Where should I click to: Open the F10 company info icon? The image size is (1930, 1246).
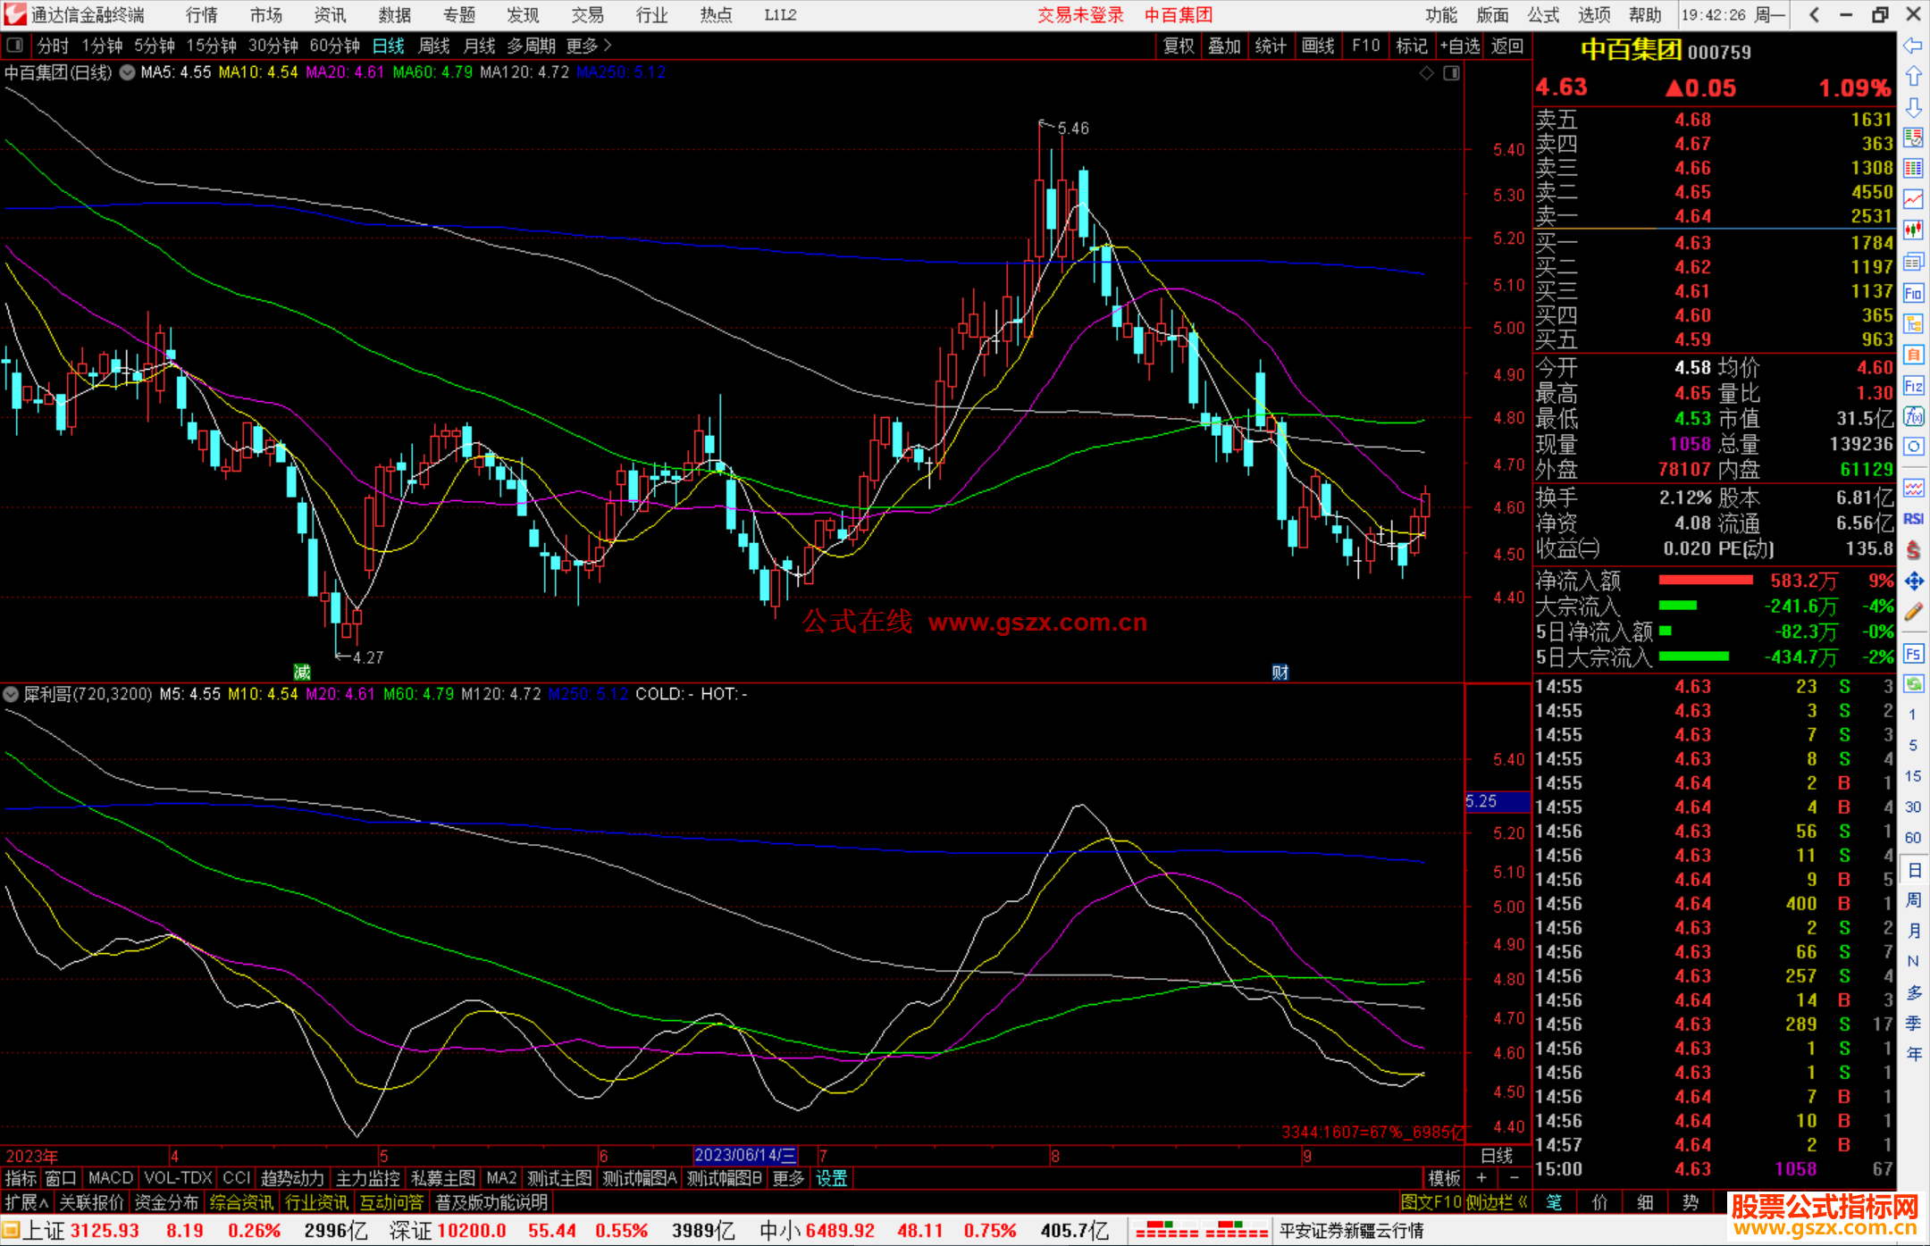pos(1912,293)
